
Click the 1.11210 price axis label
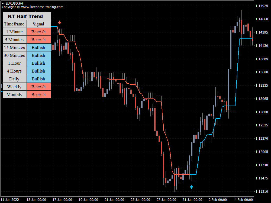click(262, 191)
